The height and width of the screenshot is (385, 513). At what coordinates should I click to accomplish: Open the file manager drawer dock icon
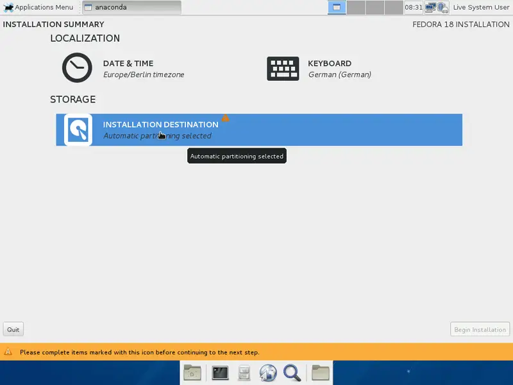tap(244, 373)
